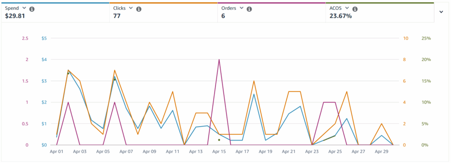
Task: Click the ACOS metric label
Action: point(336,8)
